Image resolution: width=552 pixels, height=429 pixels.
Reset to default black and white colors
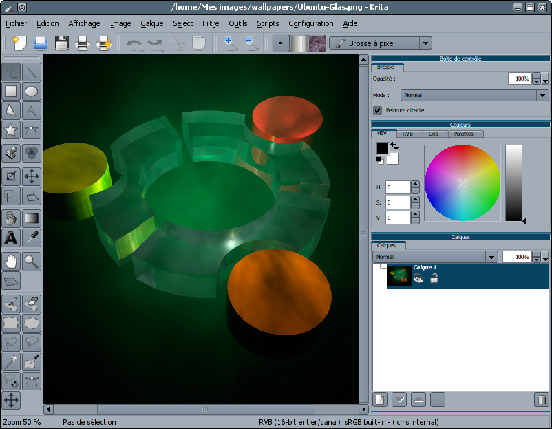pos(380,160)
